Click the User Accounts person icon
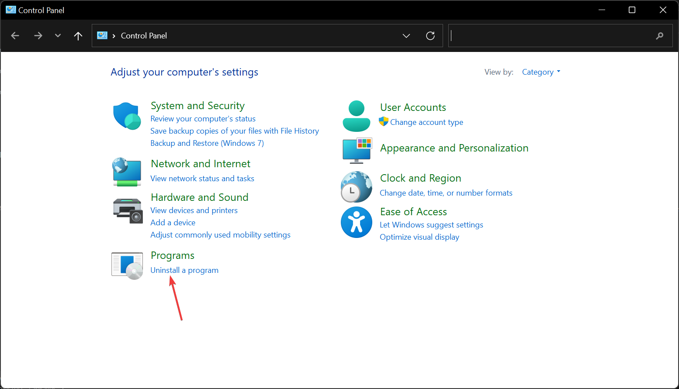This screenshot has width=679, height=389. pos(356,116)
